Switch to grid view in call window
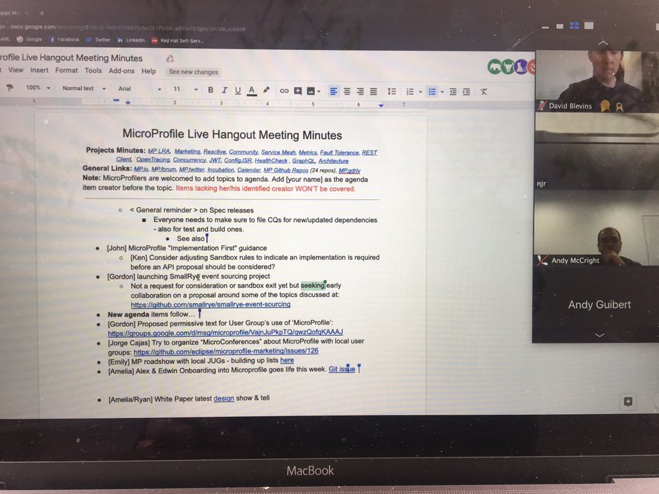This screenshot has height=494, width=659. [574, 26]
